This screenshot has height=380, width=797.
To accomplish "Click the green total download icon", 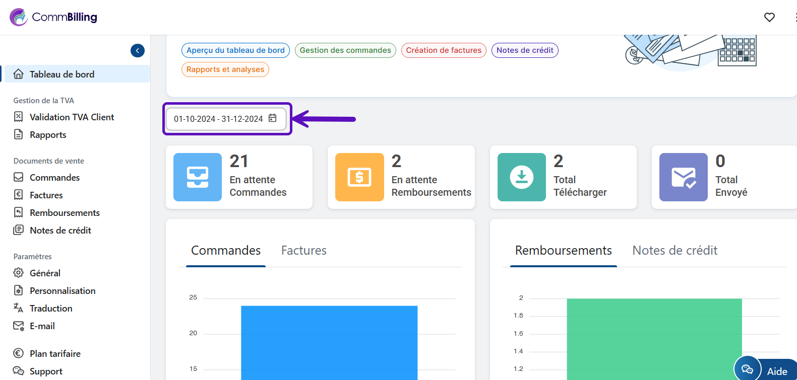I will (x=522, y=177).
